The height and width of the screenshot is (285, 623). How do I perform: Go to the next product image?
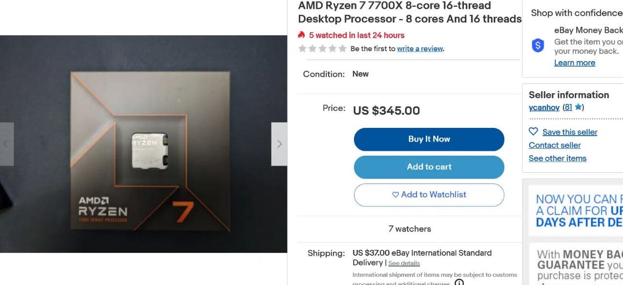(x=279, y=144)
